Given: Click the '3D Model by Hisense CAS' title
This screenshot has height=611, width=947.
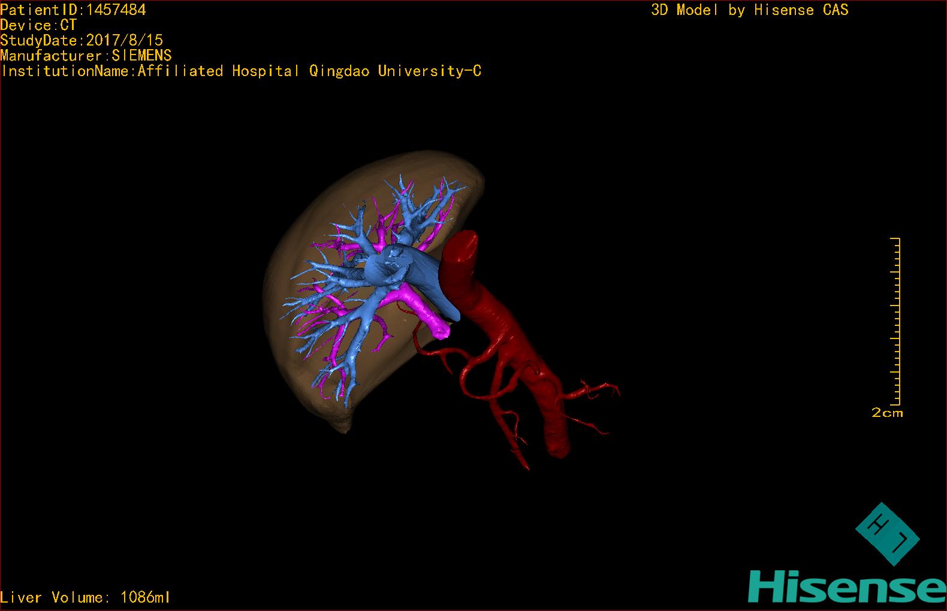Looking at the screenshot, I should (x=749, y=10).
